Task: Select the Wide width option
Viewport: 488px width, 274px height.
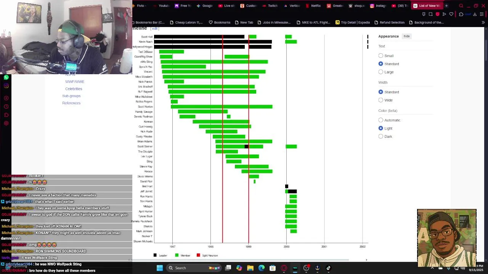Action: (x=380, y=100)
